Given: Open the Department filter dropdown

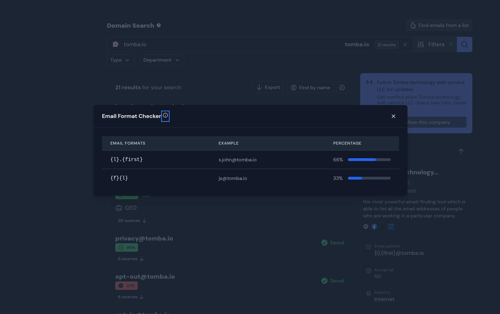Looking at the screenshot, I should click(x=162, y=60).
